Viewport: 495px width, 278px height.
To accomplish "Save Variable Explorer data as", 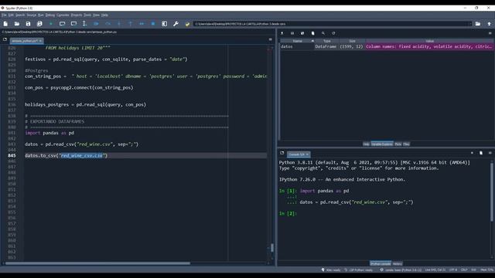I will click(x=302, y=33).
